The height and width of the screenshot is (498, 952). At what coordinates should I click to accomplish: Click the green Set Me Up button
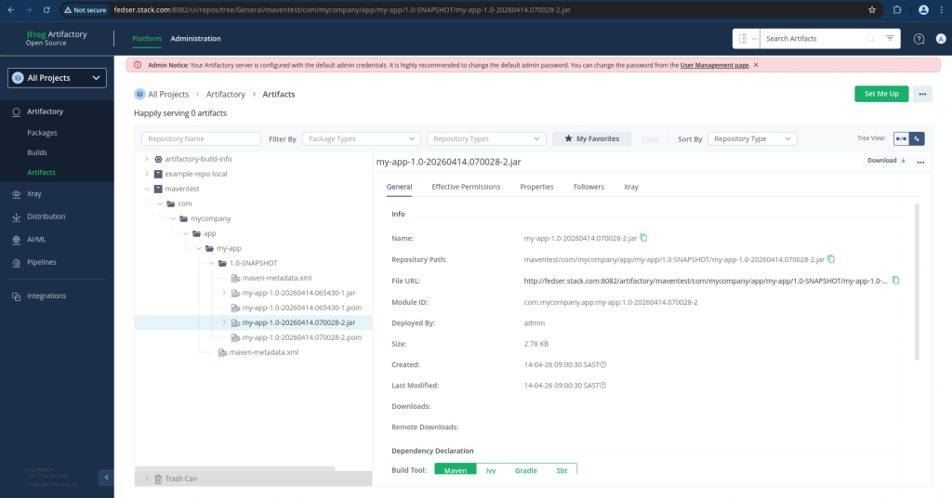[x=880, y=94]
